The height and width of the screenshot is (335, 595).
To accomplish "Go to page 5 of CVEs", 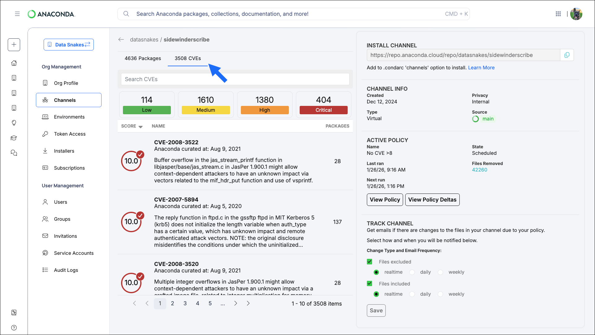I will pos(210,303).
